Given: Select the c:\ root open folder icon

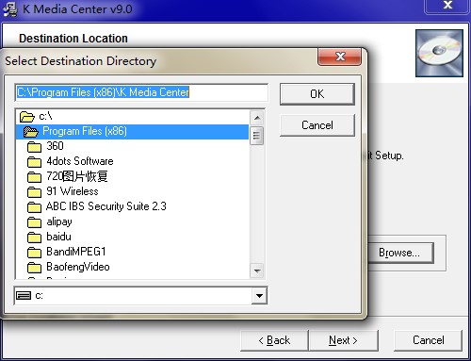Looking at the screenshot, I should (27, 117).
